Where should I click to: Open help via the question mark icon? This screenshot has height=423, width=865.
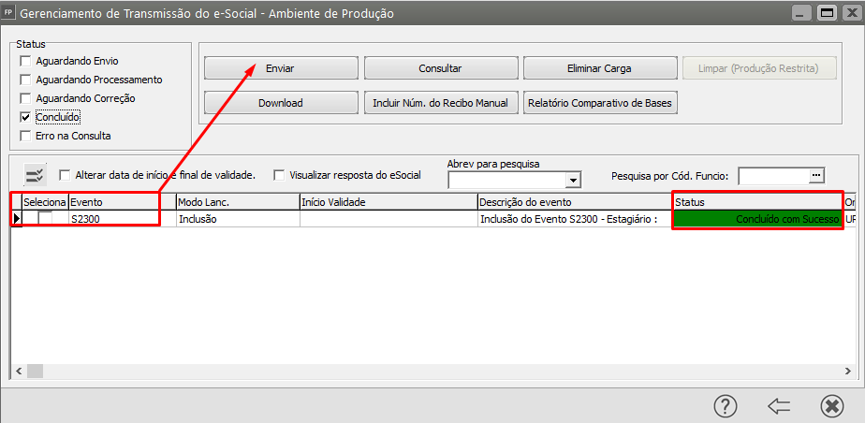[725, 406]
